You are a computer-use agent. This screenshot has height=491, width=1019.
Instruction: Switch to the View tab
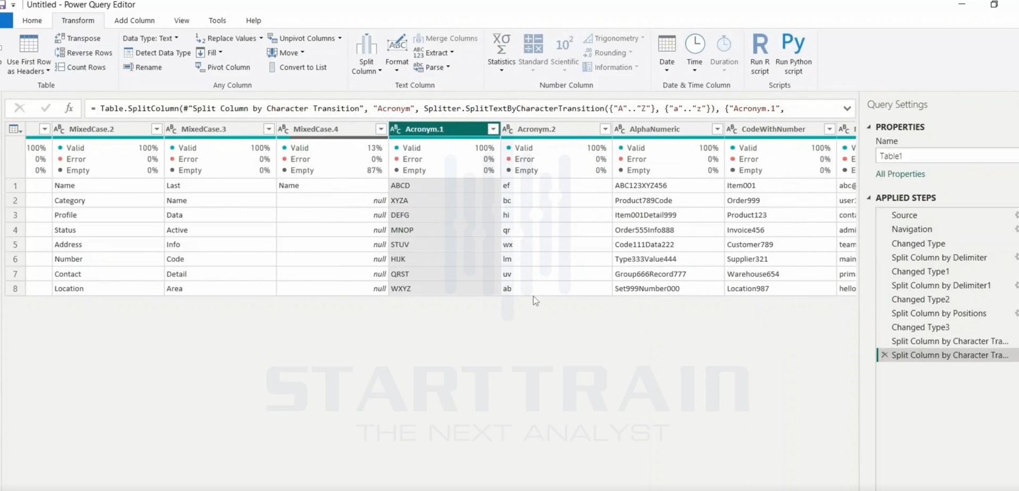[182, 20]
